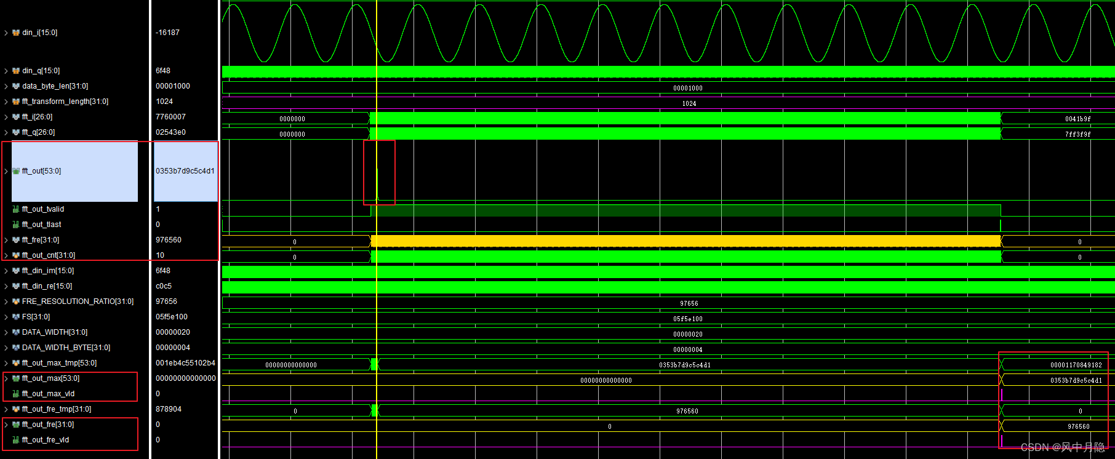Click the fft_out_max_tmp bus icon
1115x459 pixels.
[16, 363]
